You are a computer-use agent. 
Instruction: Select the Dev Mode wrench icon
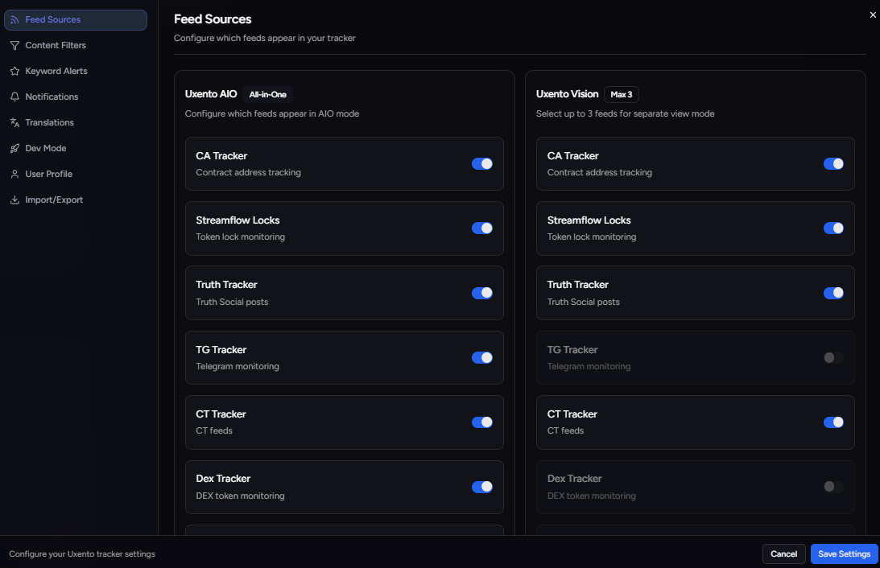point(14,148)
